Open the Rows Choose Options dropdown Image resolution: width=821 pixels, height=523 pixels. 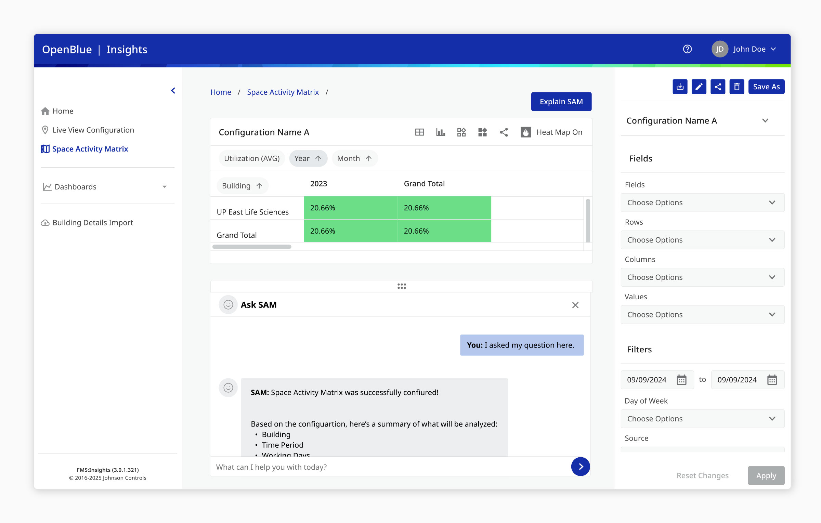pyautogui.click(x=702, y=240)
